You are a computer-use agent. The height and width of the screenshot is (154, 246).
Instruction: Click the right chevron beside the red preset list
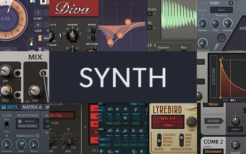point(85,127)
